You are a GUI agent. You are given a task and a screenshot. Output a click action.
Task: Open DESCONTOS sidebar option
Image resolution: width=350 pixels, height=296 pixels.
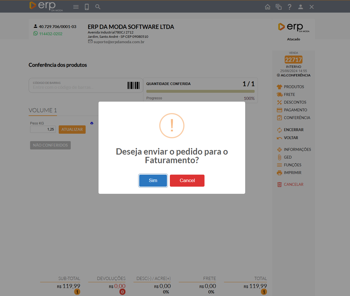coord(295,102)
